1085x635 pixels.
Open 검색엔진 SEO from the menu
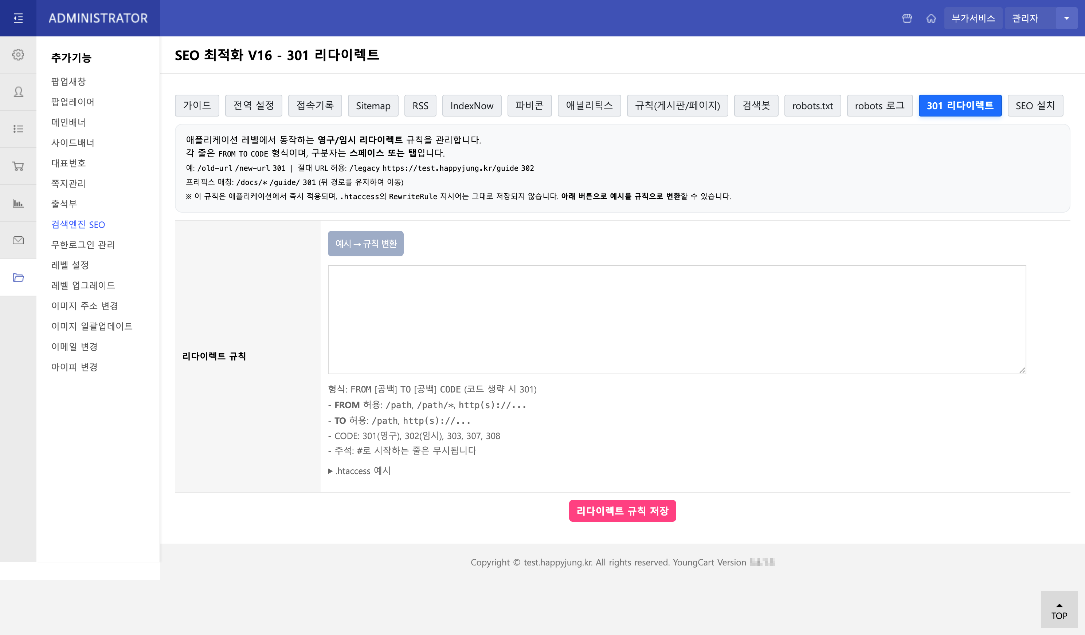[78, 224]
